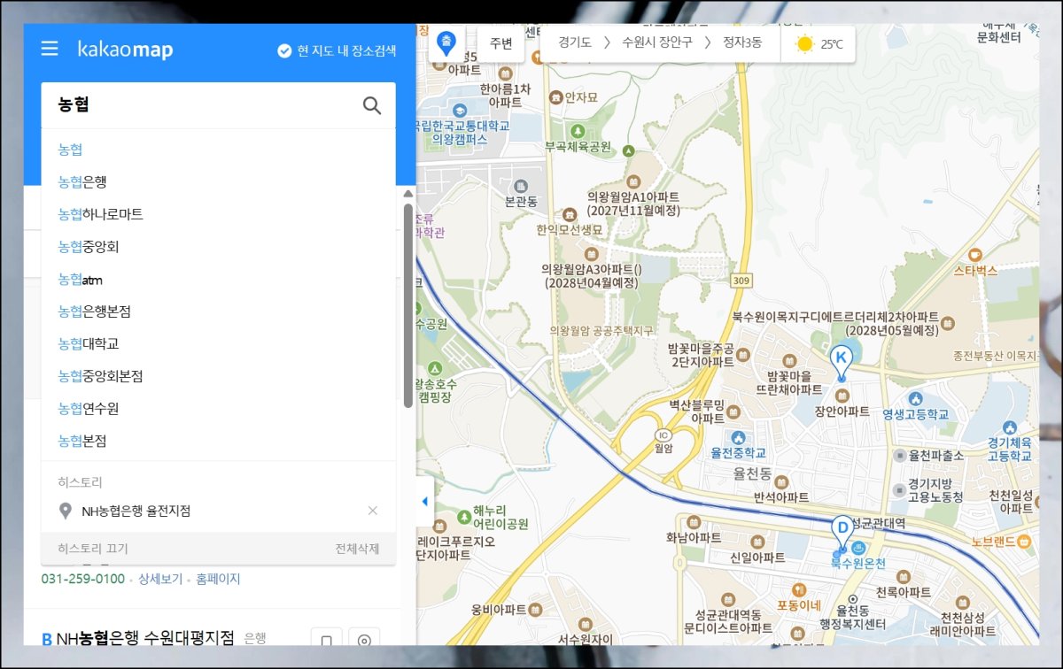Click the suggestion list scrollbar
The image size is (1063, 669).
click(x=407, y=305)
